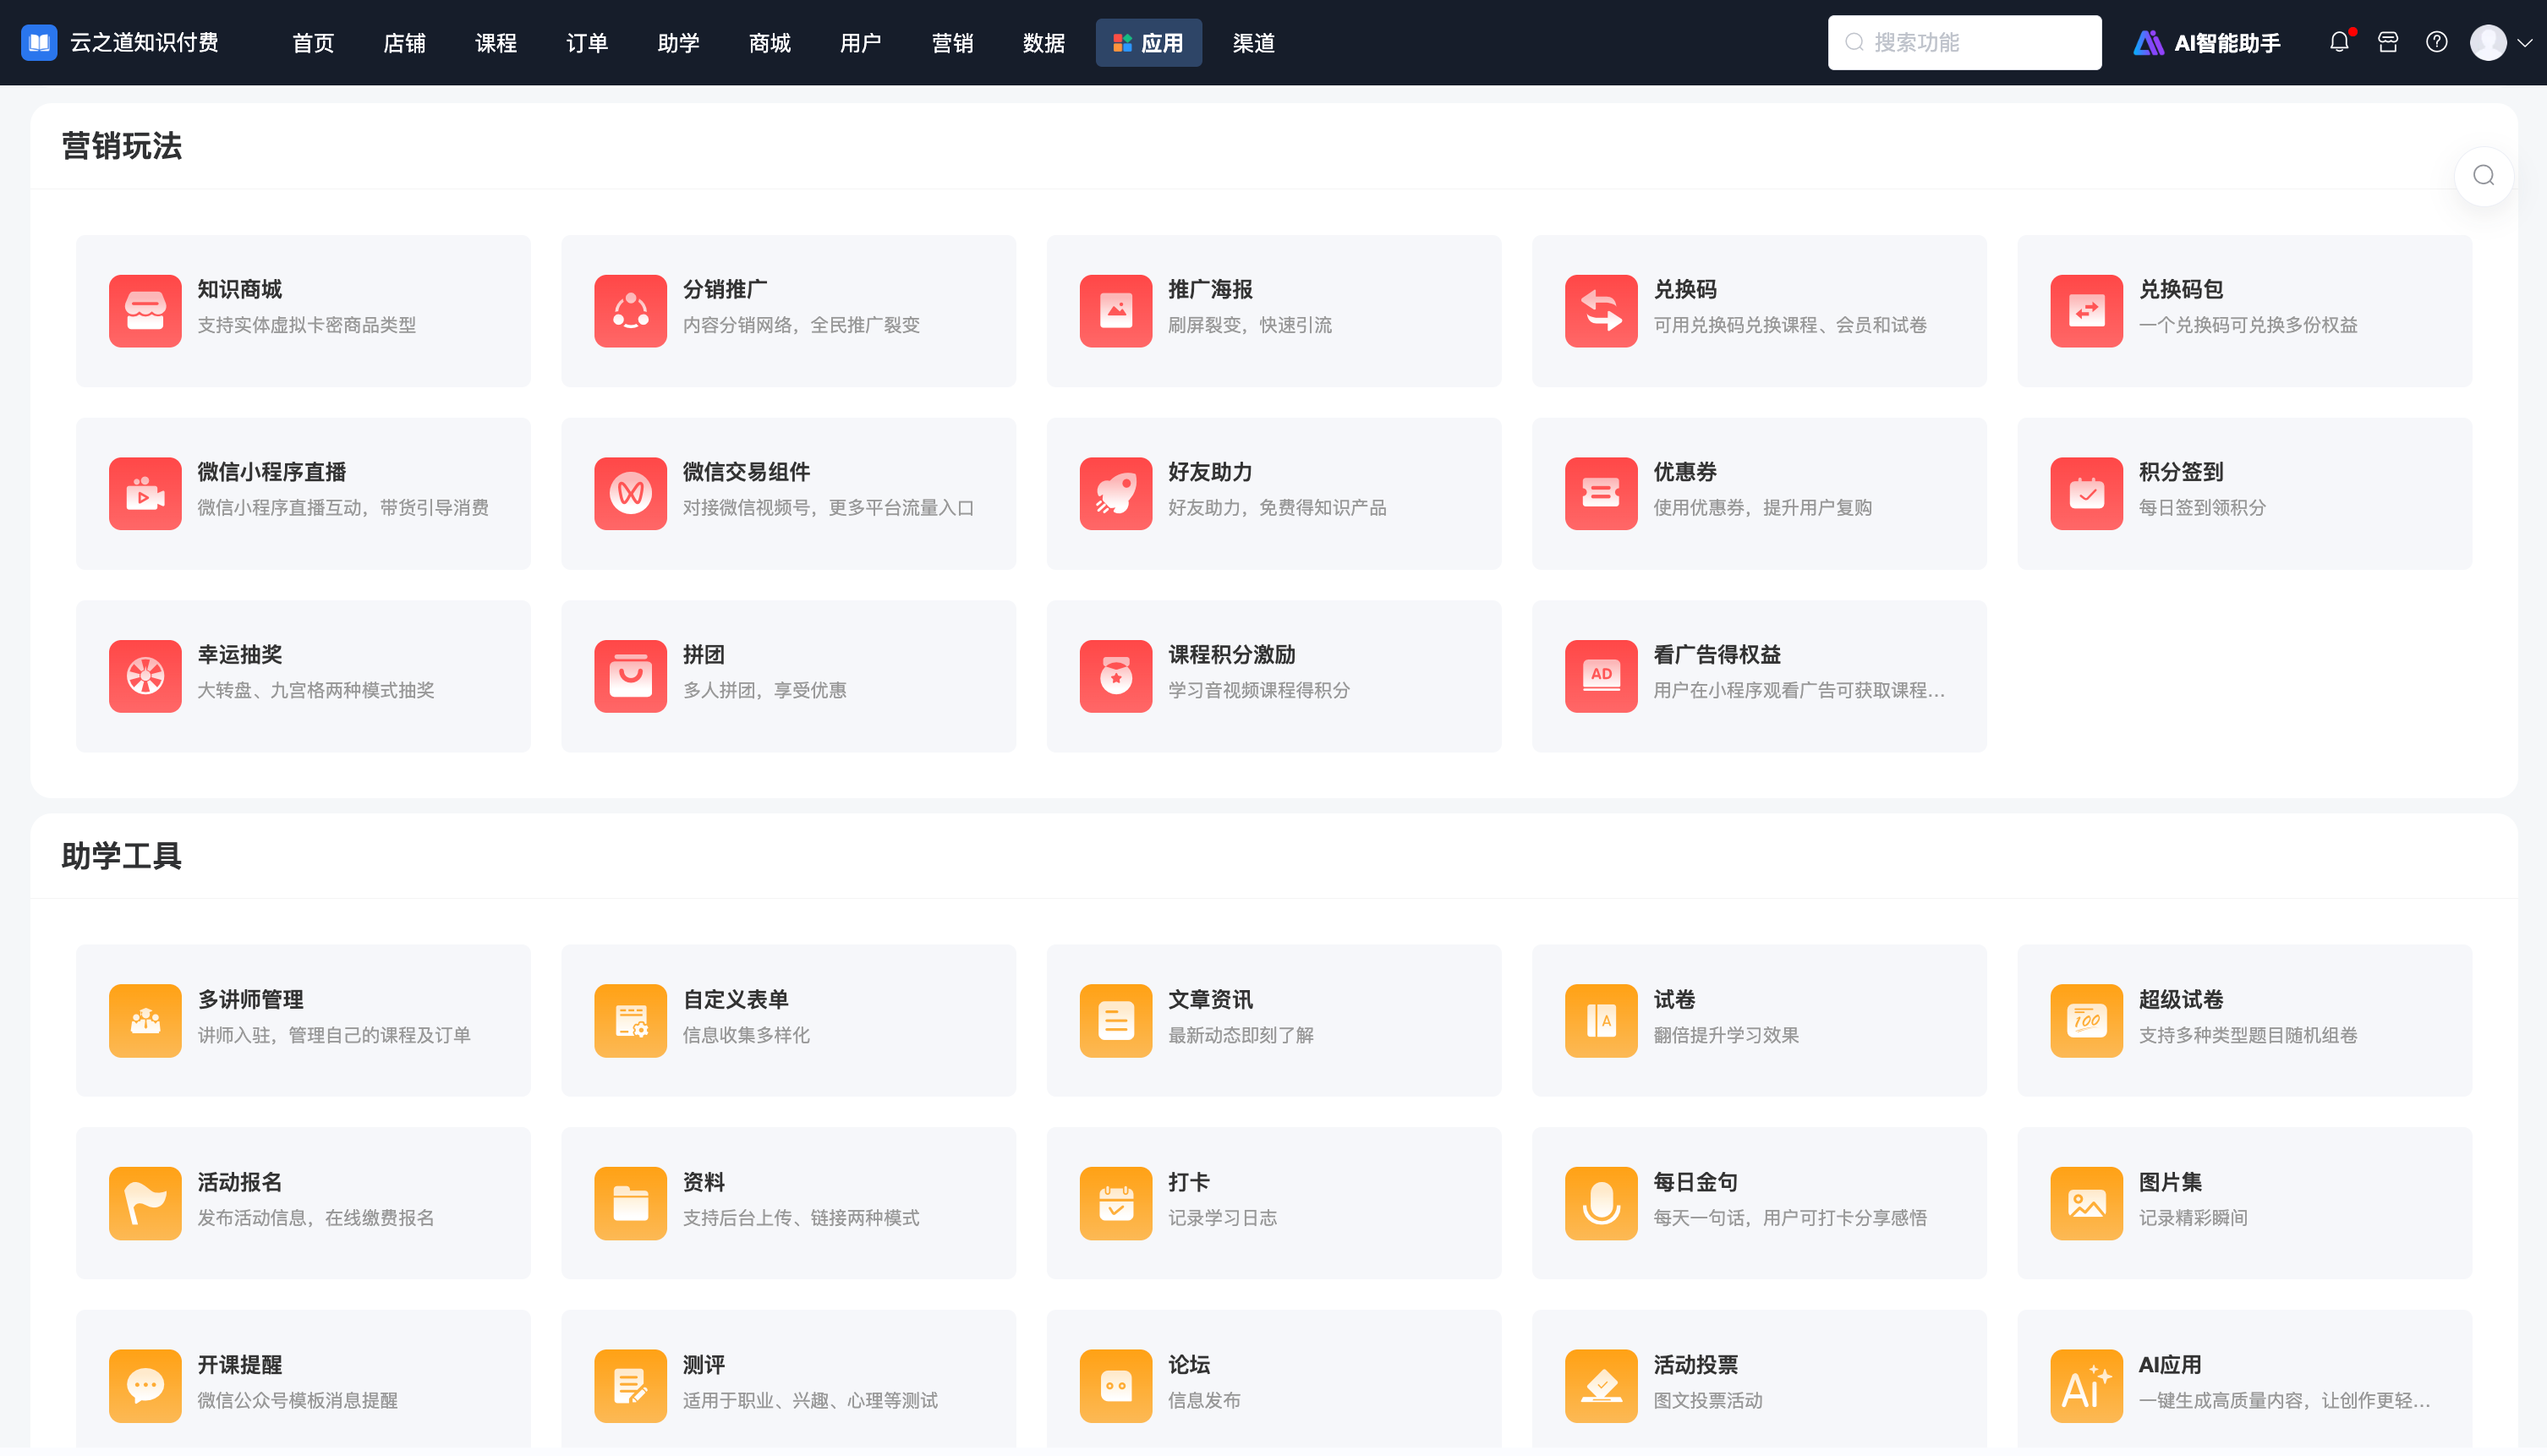Image resolution: width=2547 pixels, height=1456 pixels.
Task: Select the 应用 menu tab
Action: (1148, 43)
